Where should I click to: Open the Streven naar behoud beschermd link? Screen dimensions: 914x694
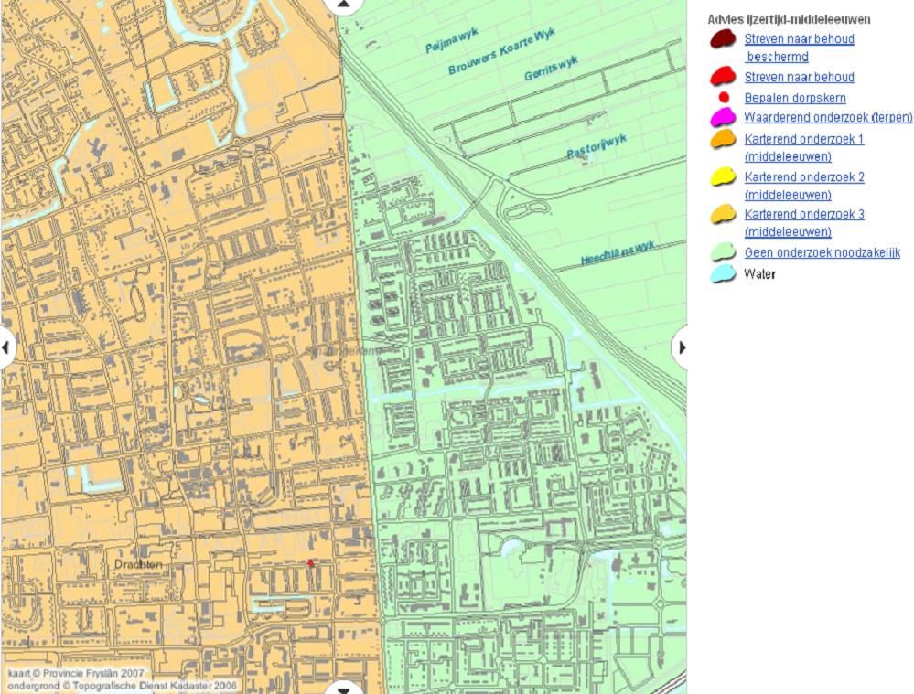pos(799,39)
